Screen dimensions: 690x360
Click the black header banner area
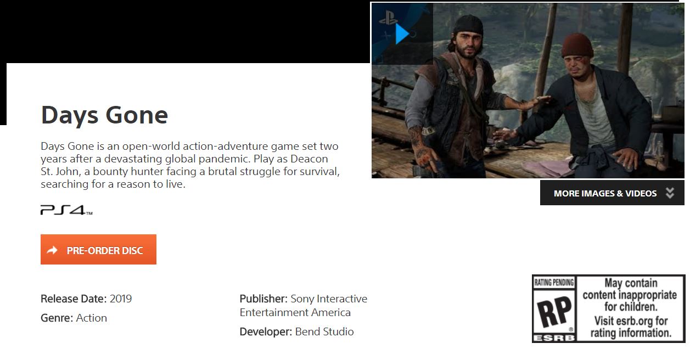185,31
